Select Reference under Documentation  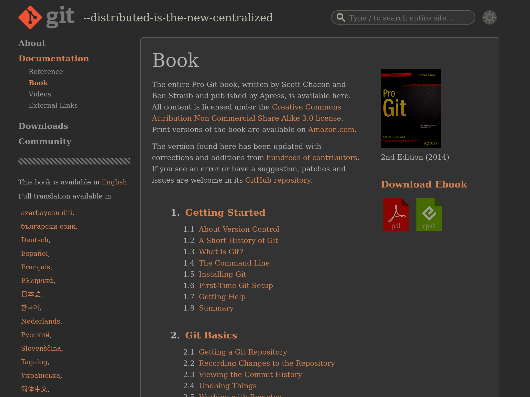point(46,72)
